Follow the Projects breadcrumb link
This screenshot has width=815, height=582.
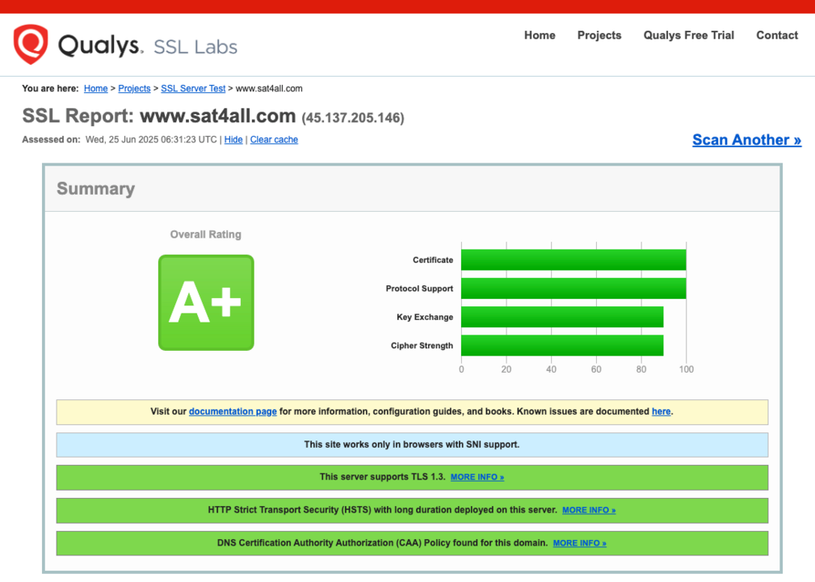click(x=134, y=89)
